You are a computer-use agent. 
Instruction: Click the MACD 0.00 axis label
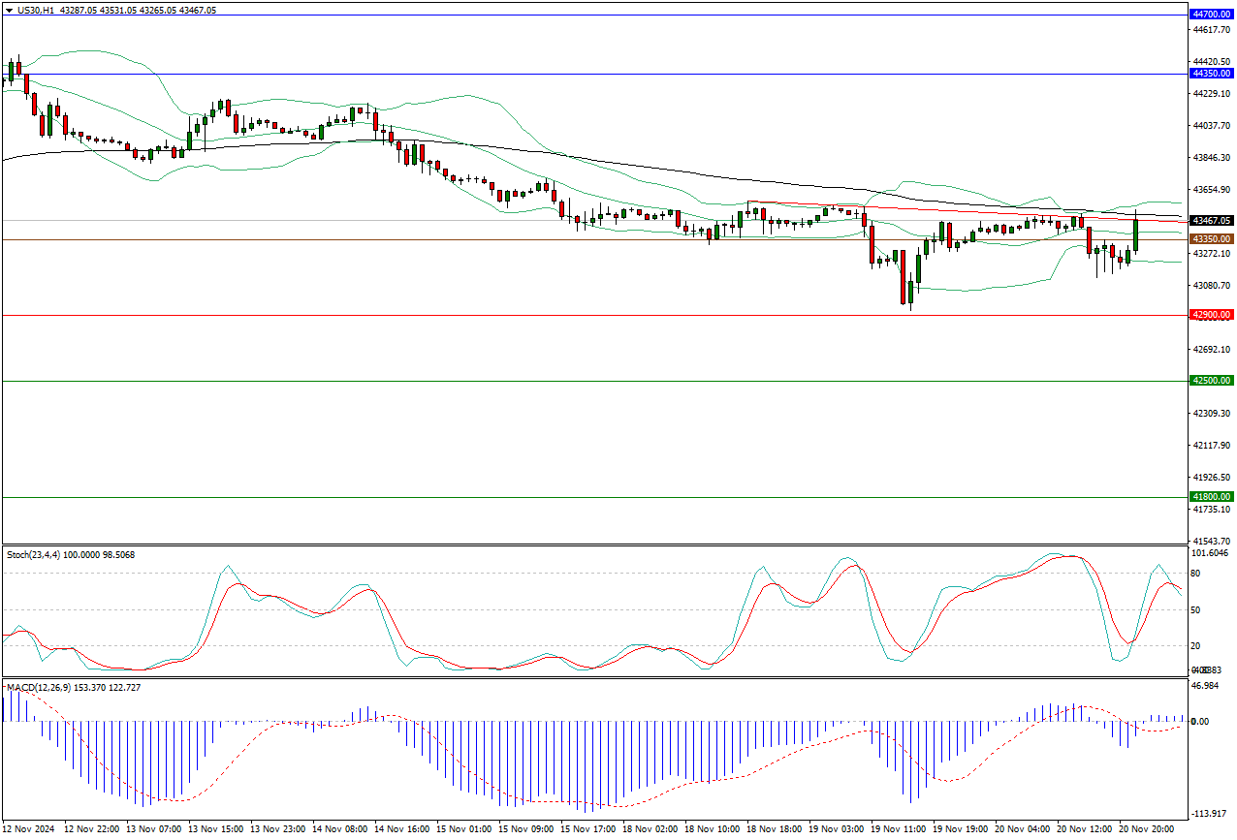(x=1199, y=722)
